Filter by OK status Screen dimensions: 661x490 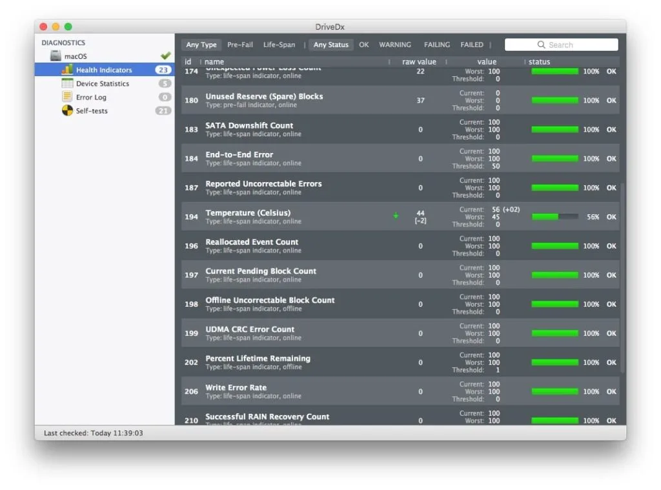click(364, 45)
